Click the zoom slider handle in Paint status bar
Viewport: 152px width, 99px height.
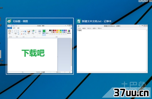(x=65, y=72)
